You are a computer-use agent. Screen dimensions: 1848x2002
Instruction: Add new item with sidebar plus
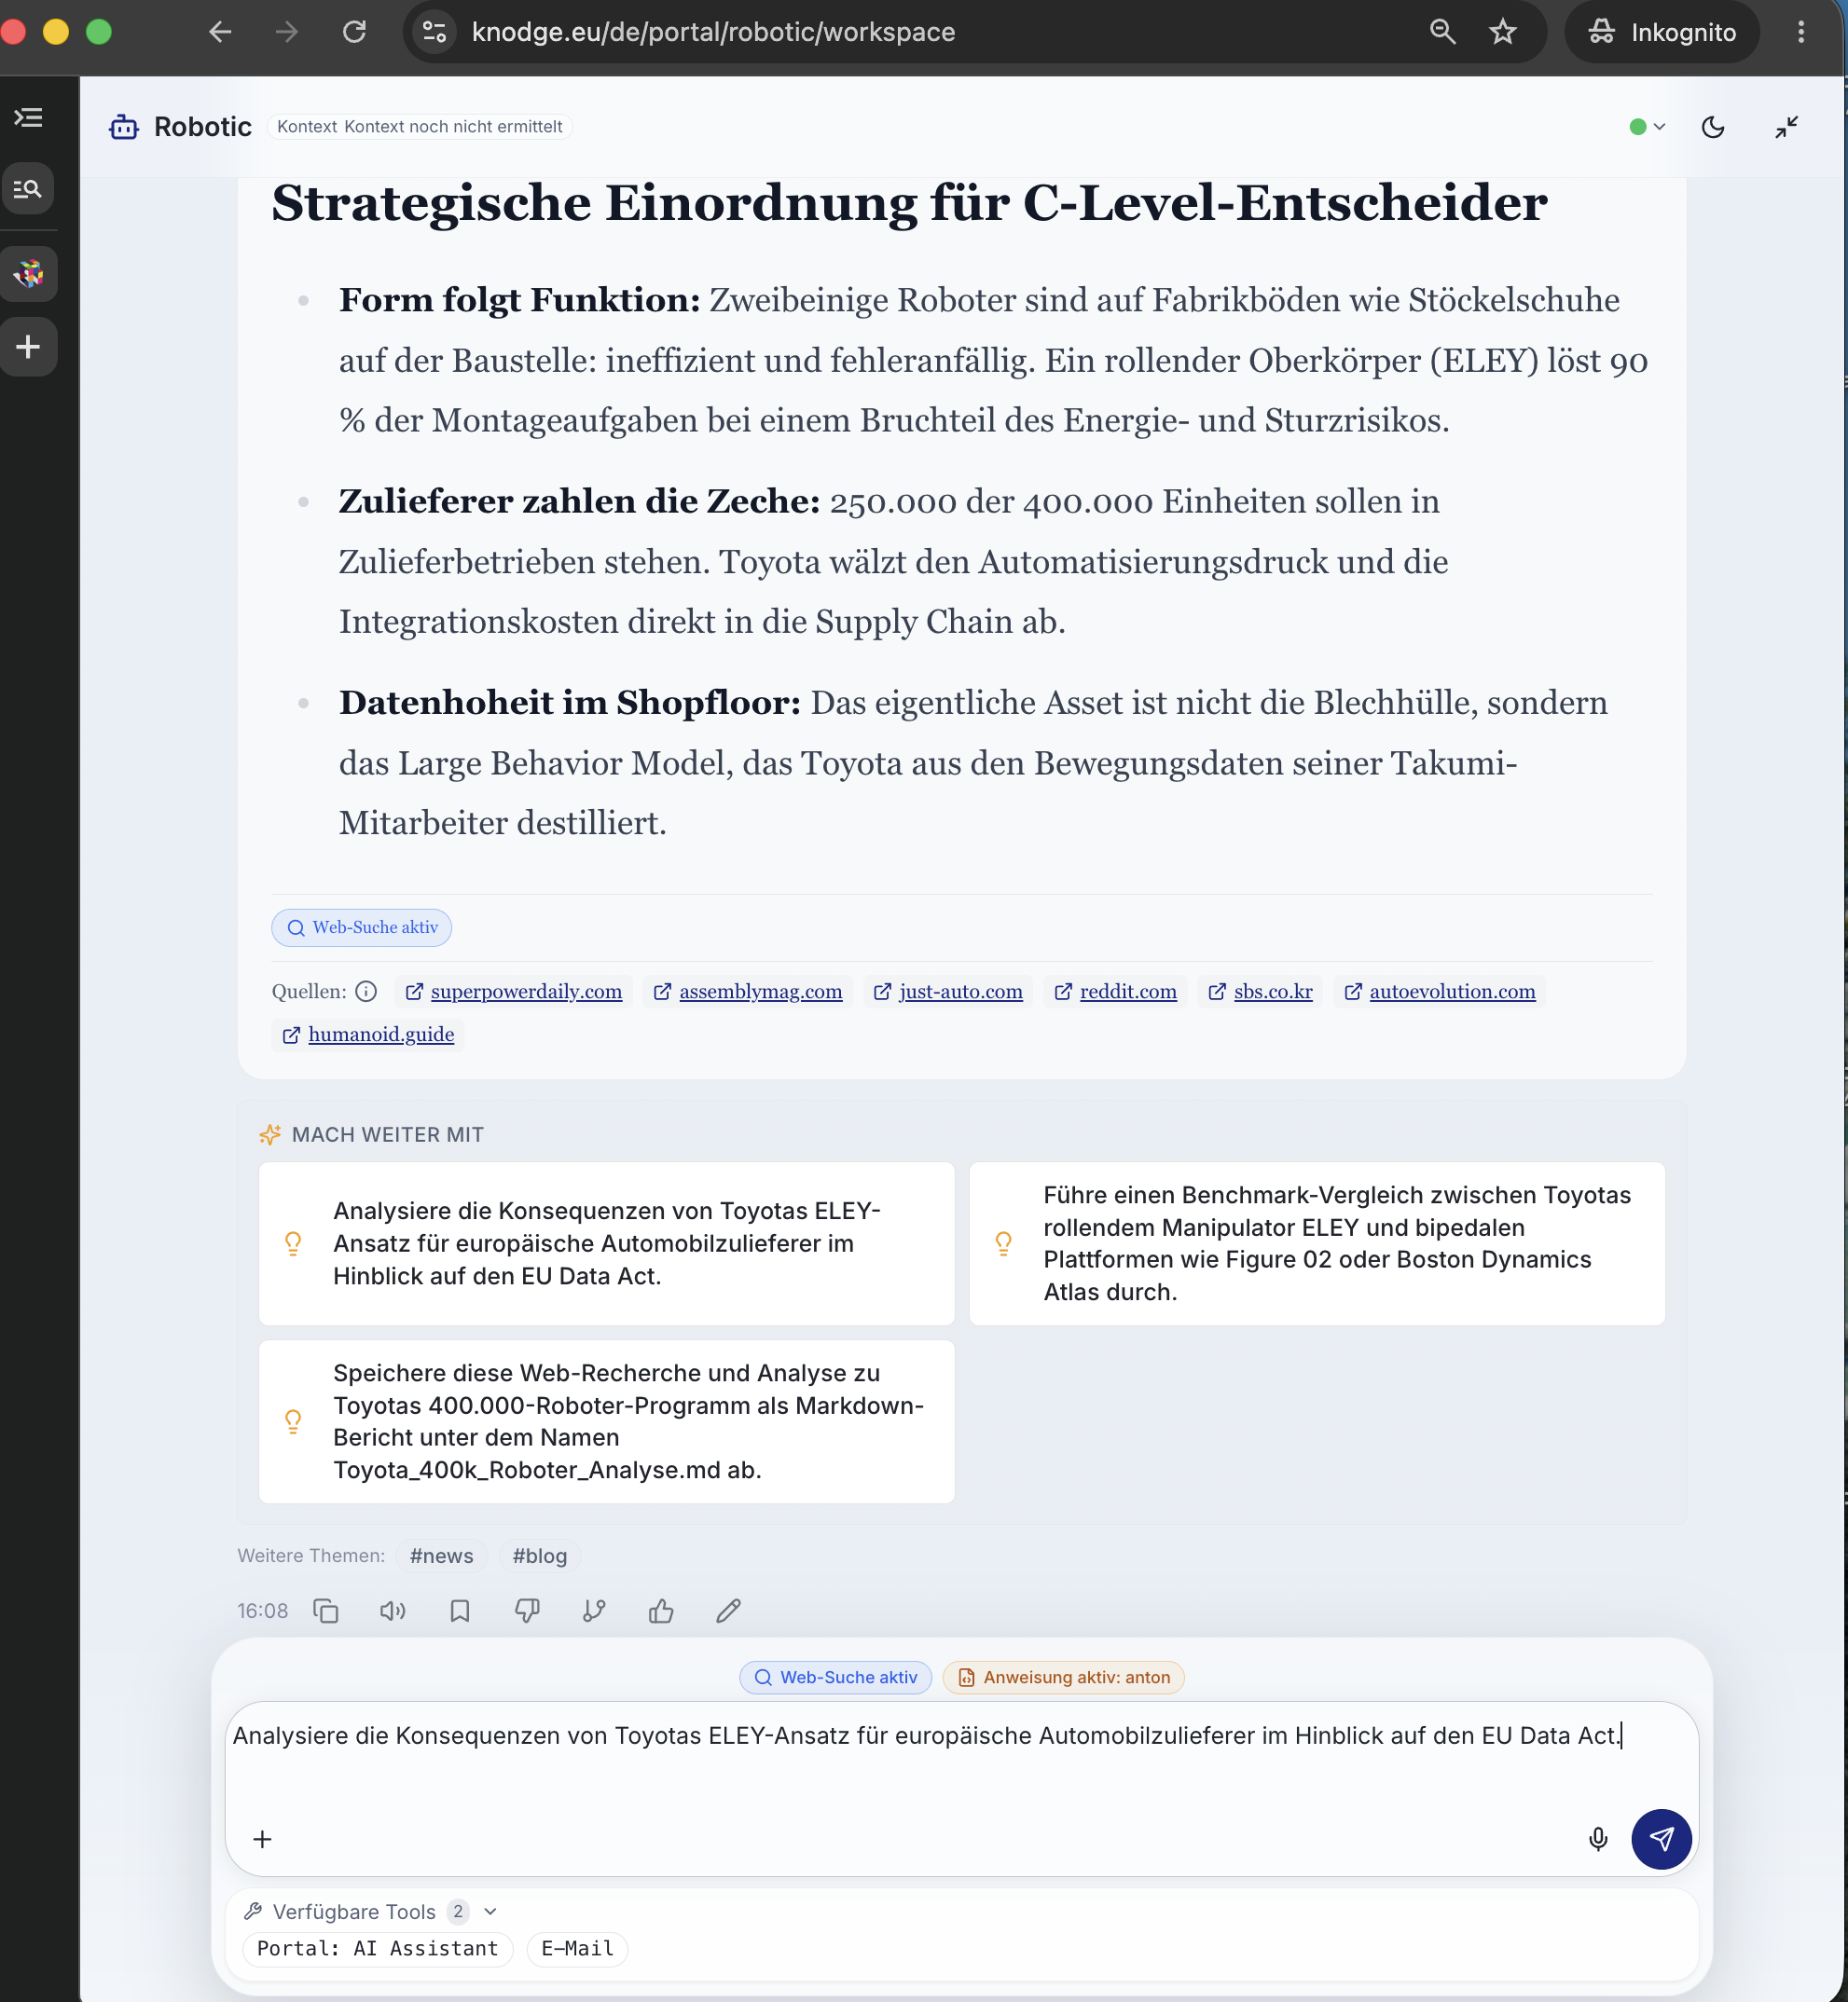28,347
